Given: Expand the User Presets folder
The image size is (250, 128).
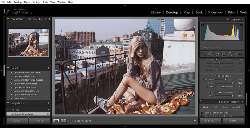Looking at the screenshot, I should (12, 98).
